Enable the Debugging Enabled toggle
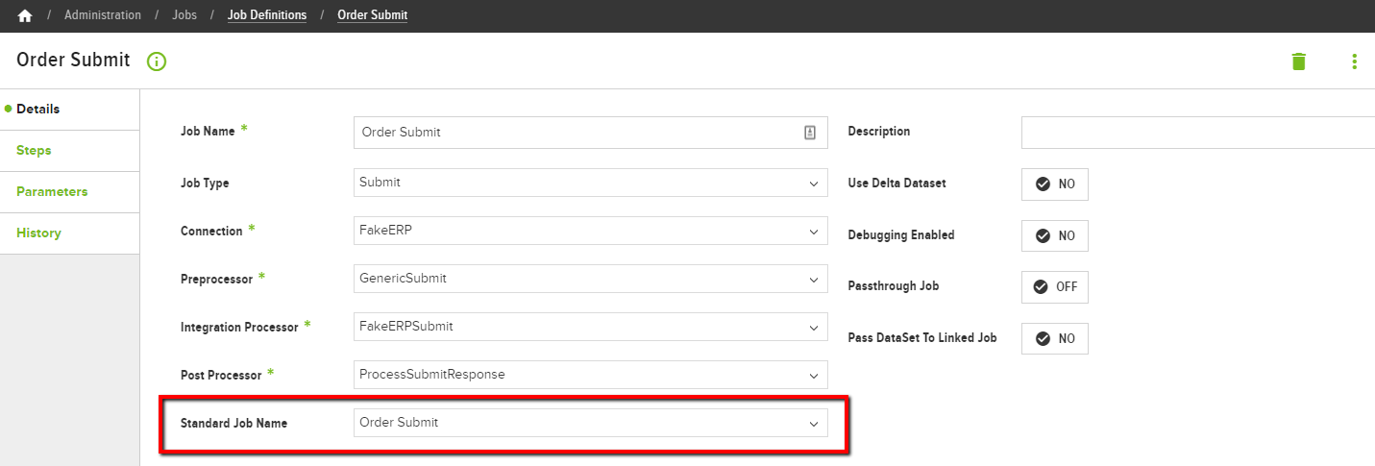Viewport: 1375px width, 466px height. click(1055, 235)
